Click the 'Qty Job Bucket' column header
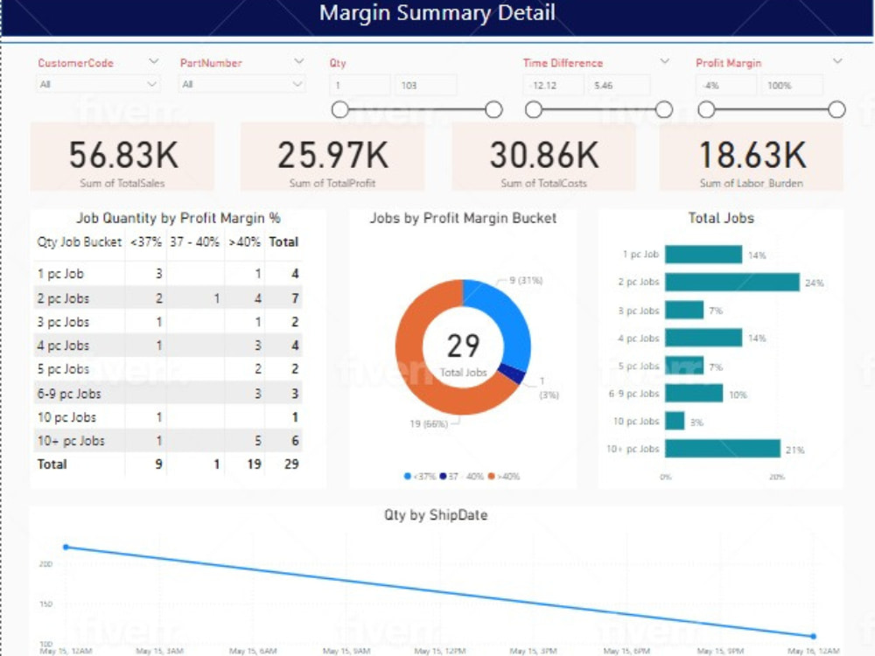 coord(80,242)
